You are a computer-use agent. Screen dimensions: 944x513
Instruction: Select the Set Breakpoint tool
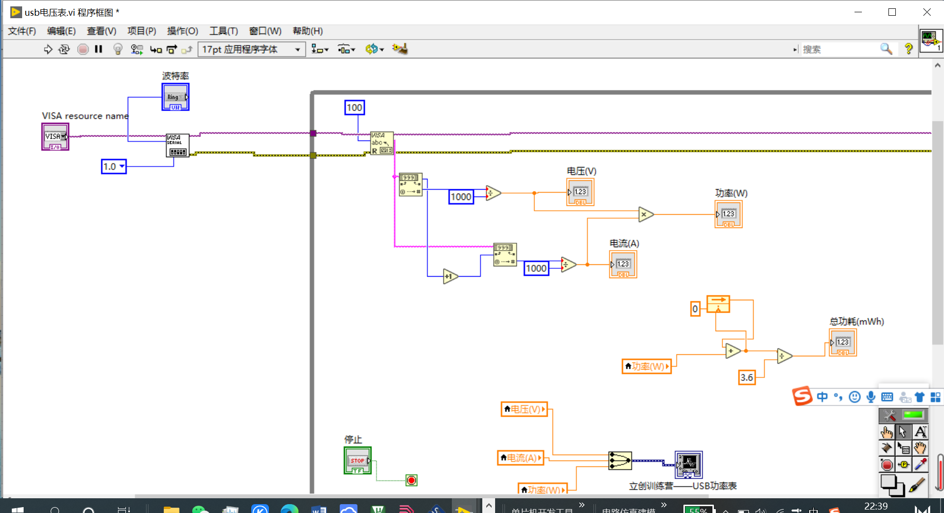(x=886, y=464)
